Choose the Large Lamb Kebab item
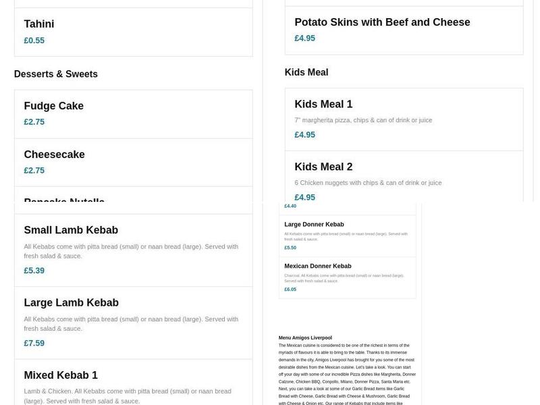 point(71,303)
